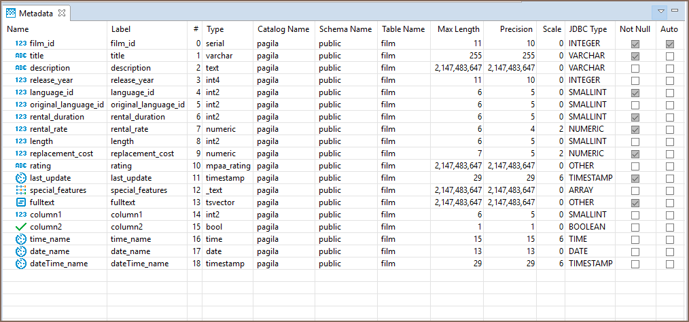Image resolution: width=689 pixels, height=322 pixels.
Task: Toggle Not Null checkbox for rental_rate row
Action: pyautogui.click(x=635, y=129)
